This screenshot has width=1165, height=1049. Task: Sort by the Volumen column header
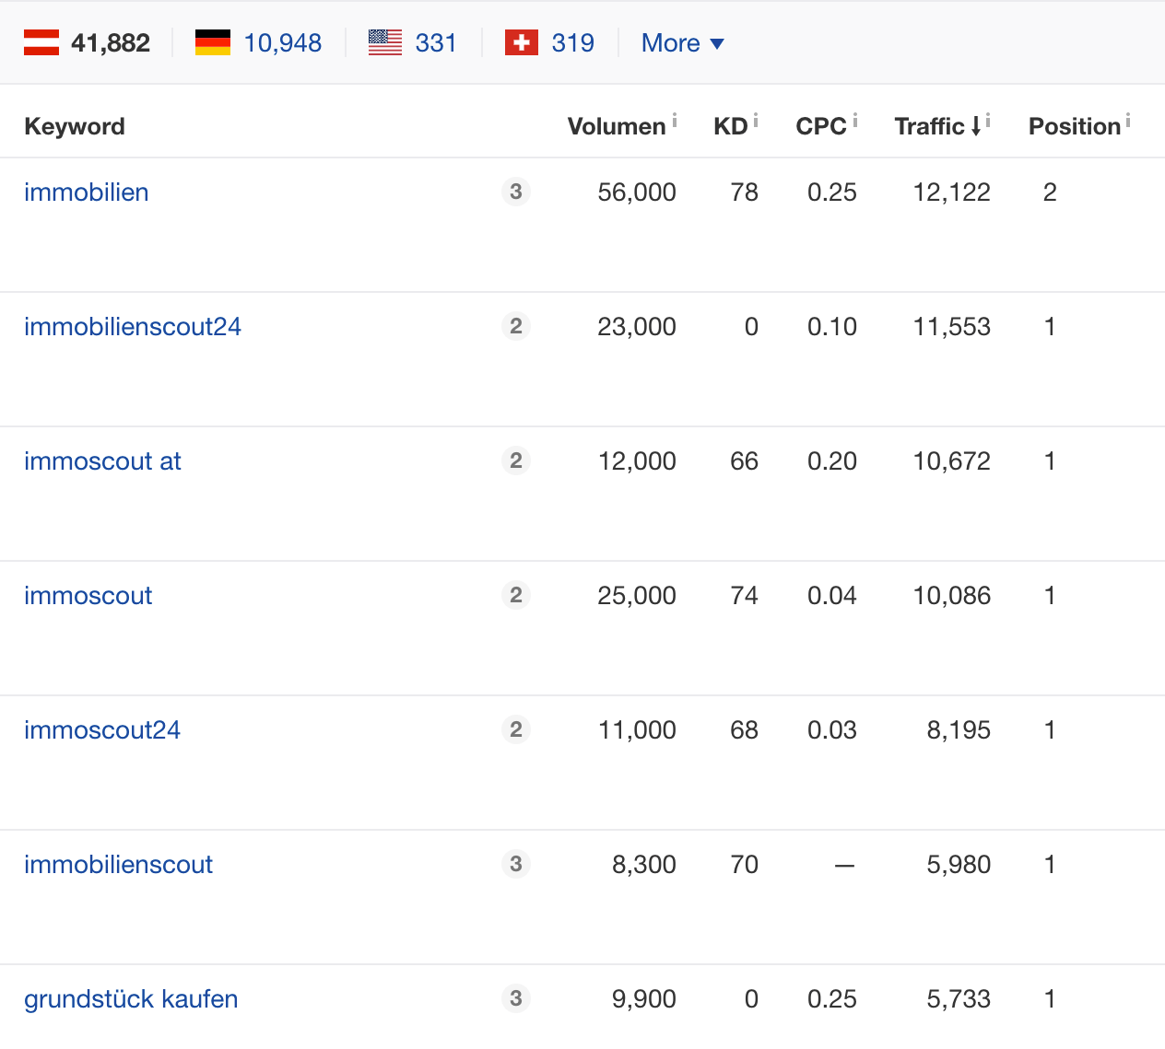click(x=617, y=126)
